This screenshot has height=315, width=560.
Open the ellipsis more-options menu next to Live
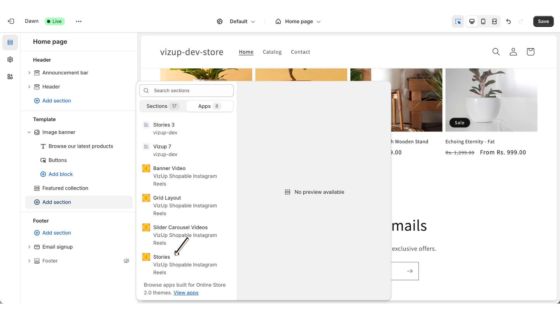(x=78, y=21)
